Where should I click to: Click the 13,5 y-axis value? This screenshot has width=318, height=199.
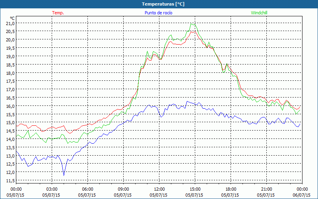pyautogui.click(x=11, y=148)
